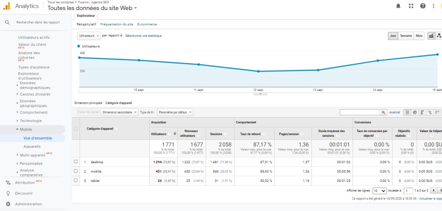Click the search magnifier in the sidebar
The width and height of the screenshot is (442, 211).
click(8, 22)
